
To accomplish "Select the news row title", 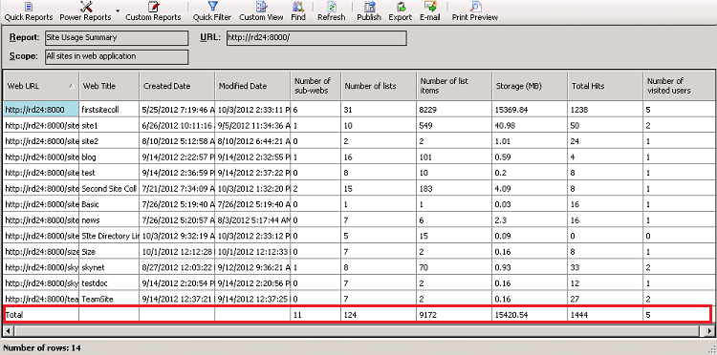I will click(x=109, y=219).
